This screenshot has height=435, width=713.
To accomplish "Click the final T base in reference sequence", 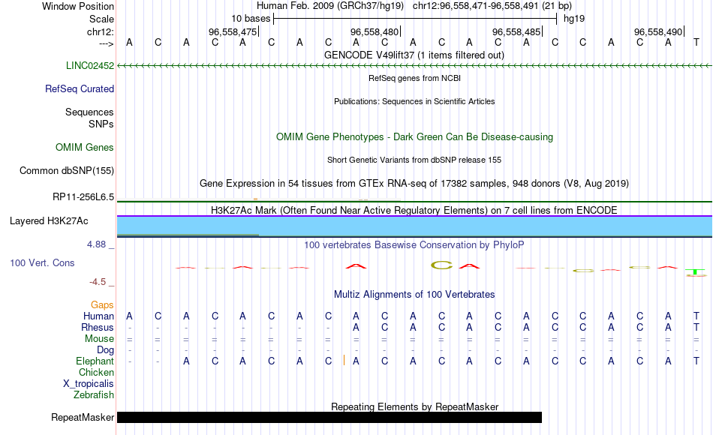I will pyautogui.click(x=696, y=42).
